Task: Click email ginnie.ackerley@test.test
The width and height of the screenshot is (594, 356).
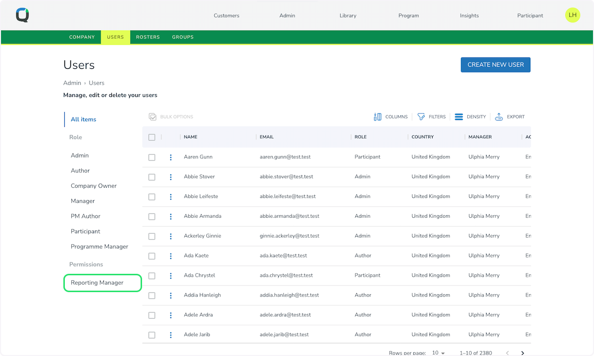Action: point(290,236)
